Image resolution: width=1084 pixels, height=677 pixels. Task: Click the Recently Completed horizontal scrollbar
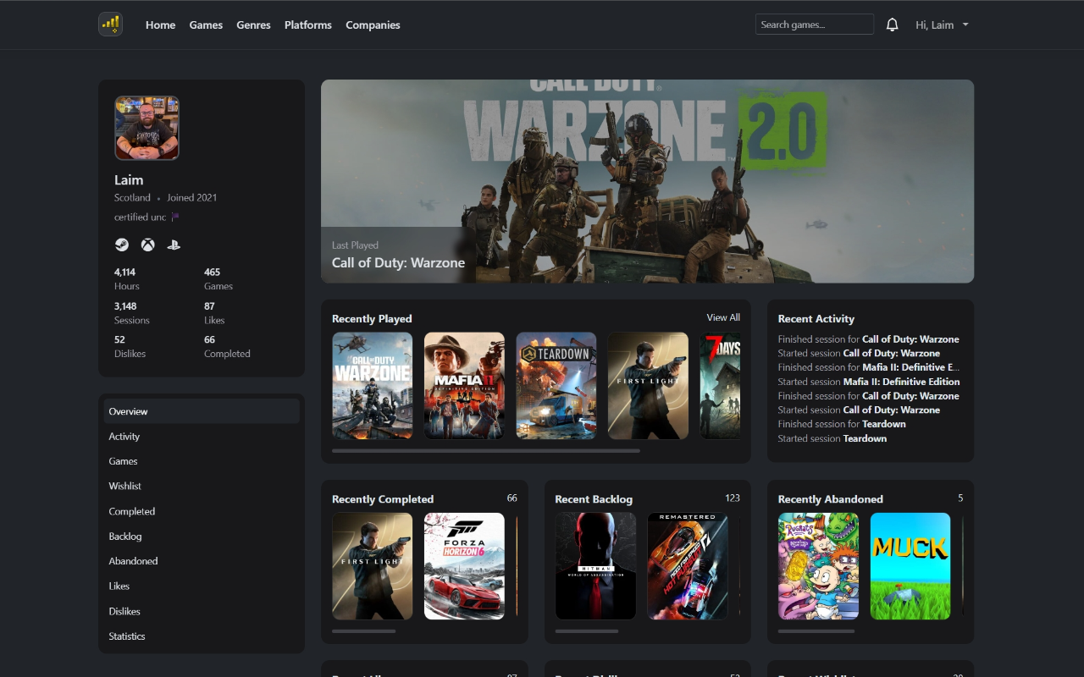364,631
